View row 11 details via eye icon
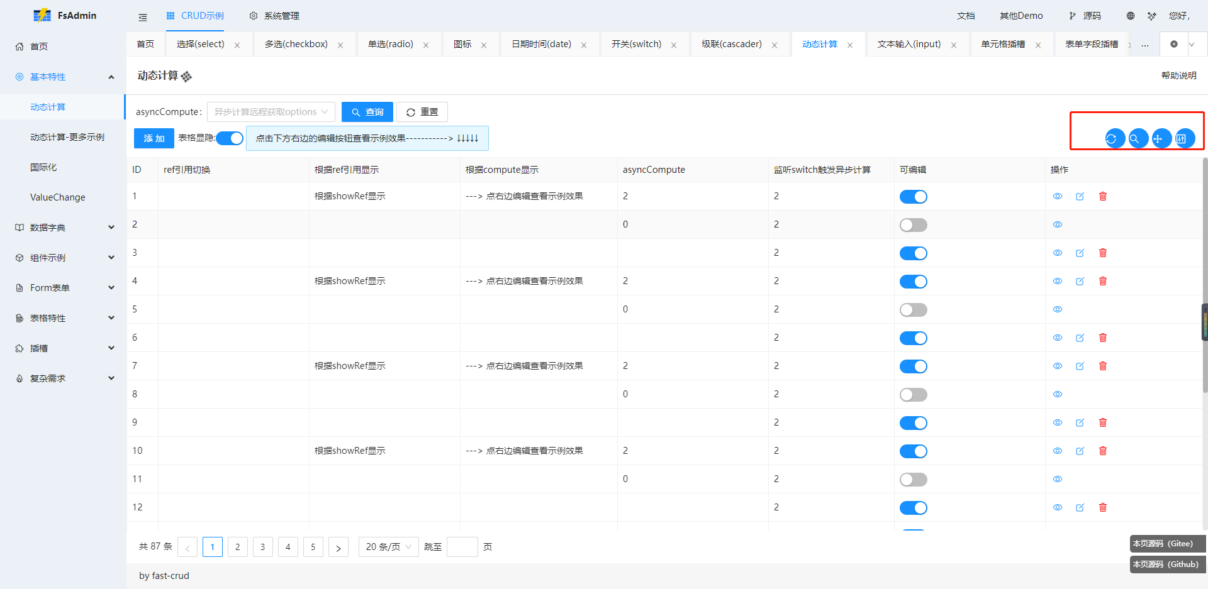 coord(1058,479)
